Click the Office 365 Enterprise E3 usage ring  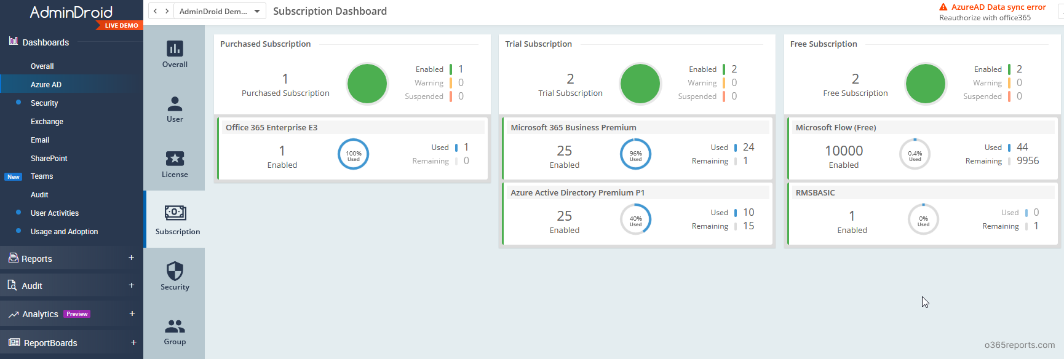[354, 154]
